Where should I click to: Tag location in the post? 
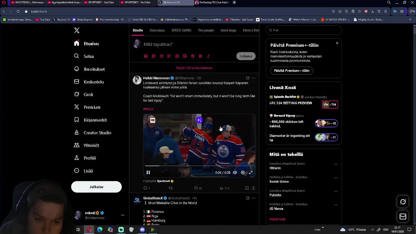point(193,56)
